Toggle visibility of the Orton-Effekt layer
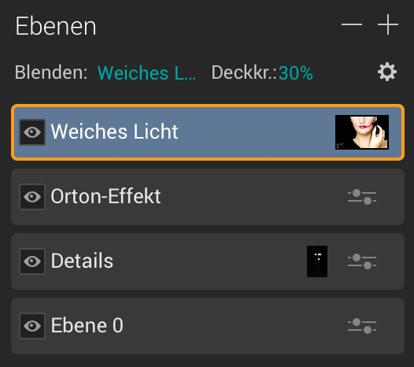 point(32,197)
